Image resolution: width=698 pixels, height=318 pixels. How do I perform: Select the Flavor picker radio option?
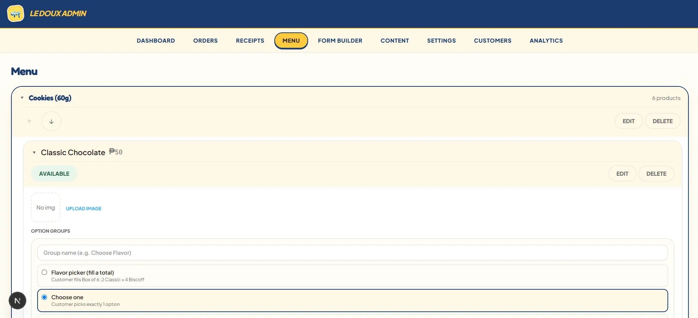pyautogui.click(x=45, y=272)
